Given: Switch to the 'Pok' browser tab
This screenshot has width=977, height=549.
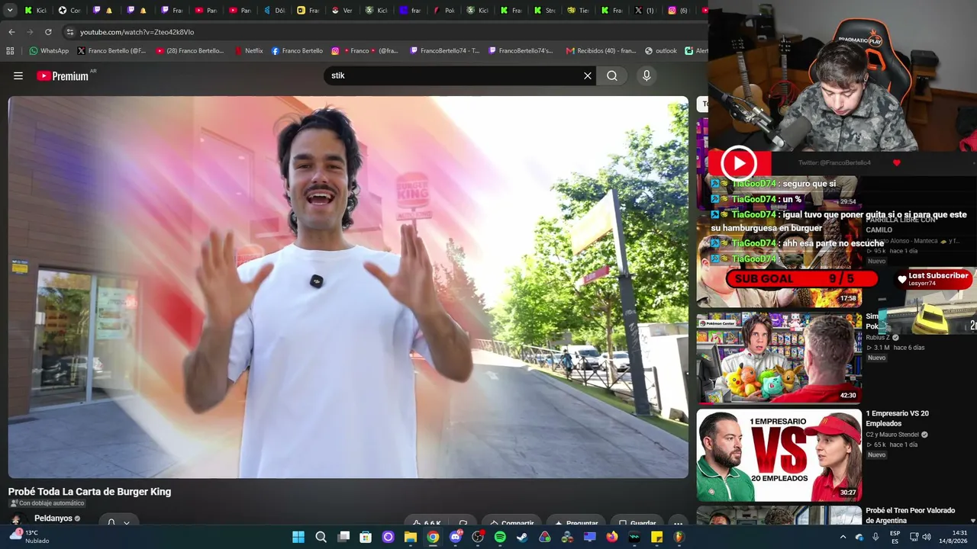Looking at the screenshot, I should [x=443, y=11].
